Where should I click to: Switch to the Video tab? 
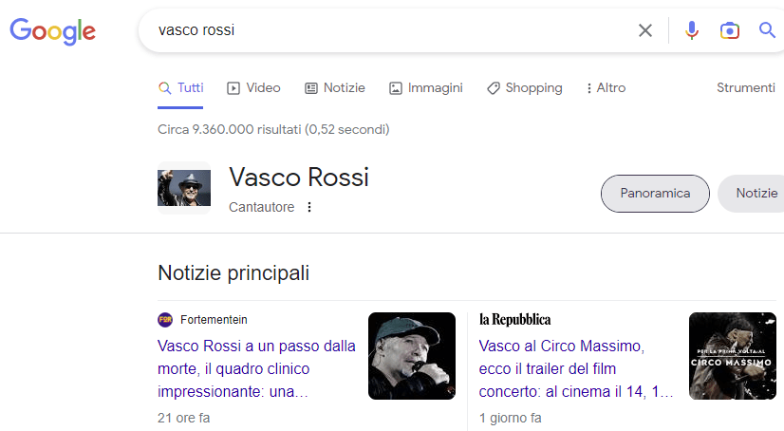(253, 88)
